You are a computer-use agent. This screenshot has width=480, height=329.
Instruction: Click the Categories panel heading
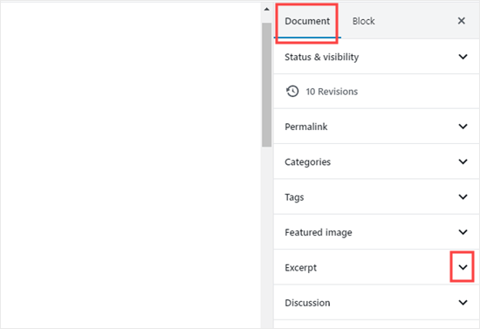tap(308, 162)
